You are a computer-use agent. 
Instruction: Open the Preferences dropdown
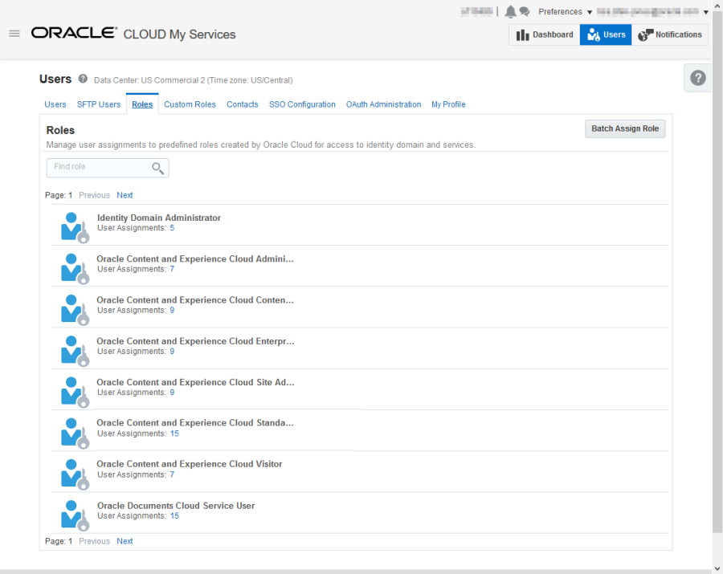(x=565, y=11)
